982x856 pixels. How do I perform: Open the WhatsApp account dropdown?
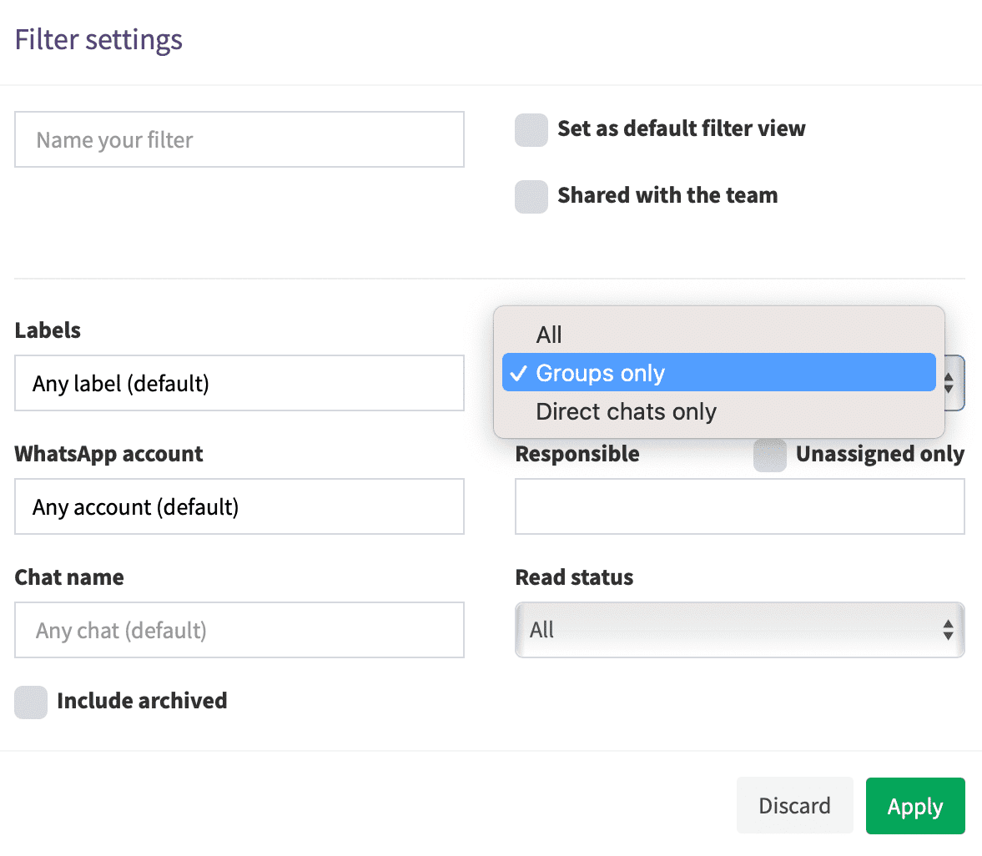239,506
